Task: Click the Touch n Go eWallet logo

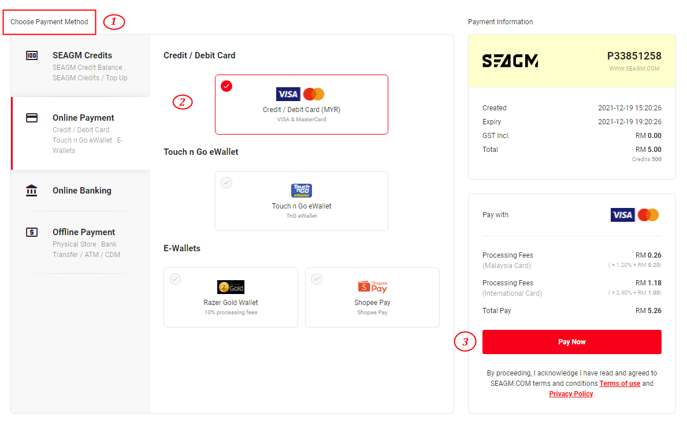Action: click(302, 191)
